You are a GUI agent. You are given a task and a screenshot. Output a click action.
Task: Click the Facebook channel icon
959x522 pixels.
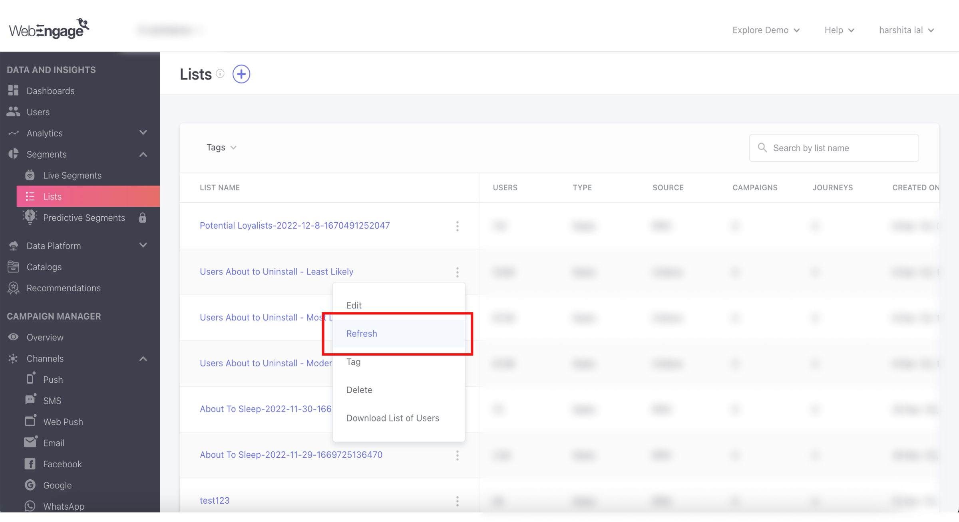coord(30,464)
